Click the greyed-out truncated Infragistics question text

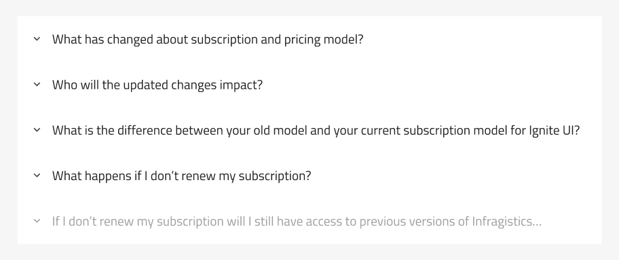[297, 221]
